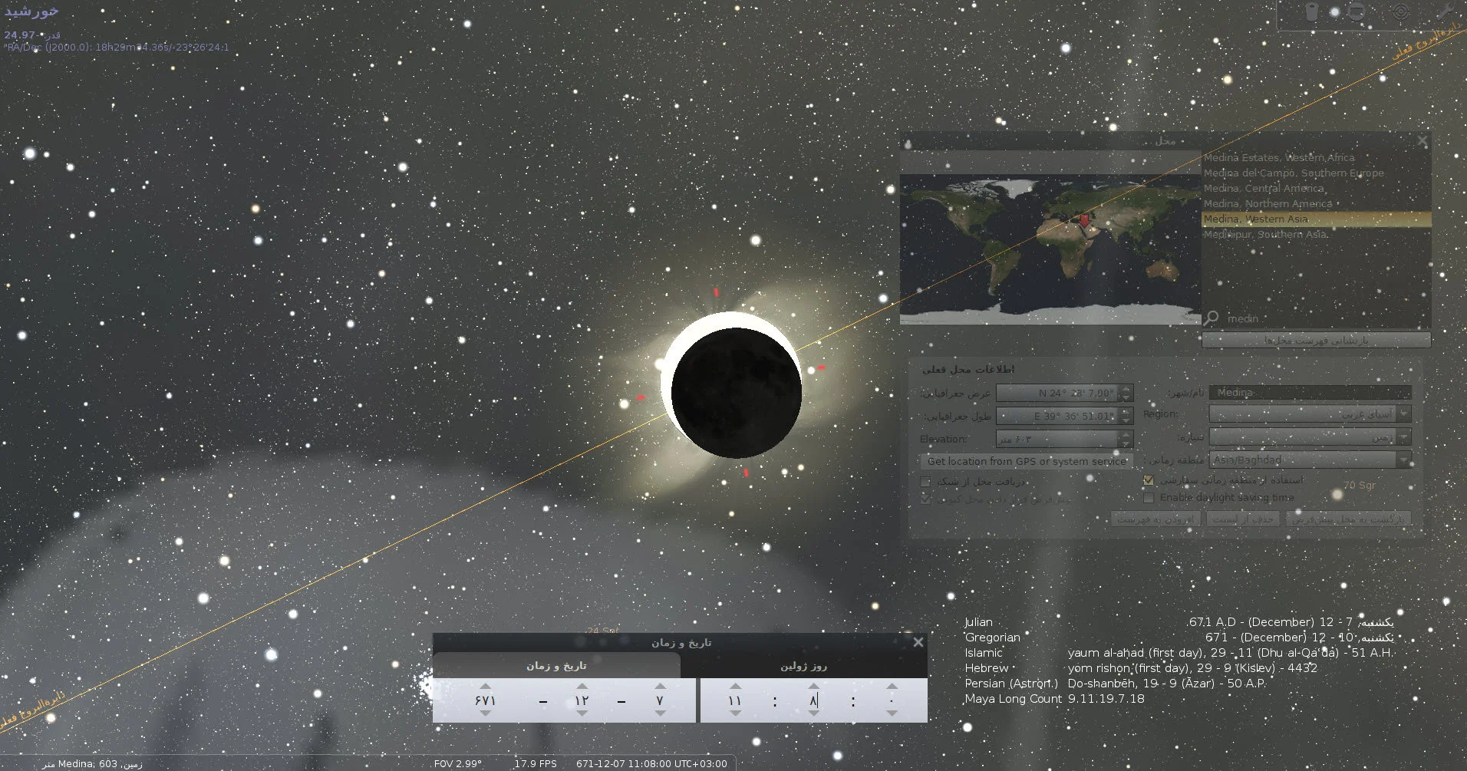Click the 'Maya Long Count 9.11.19.7.18' line

click(1054, 699)
